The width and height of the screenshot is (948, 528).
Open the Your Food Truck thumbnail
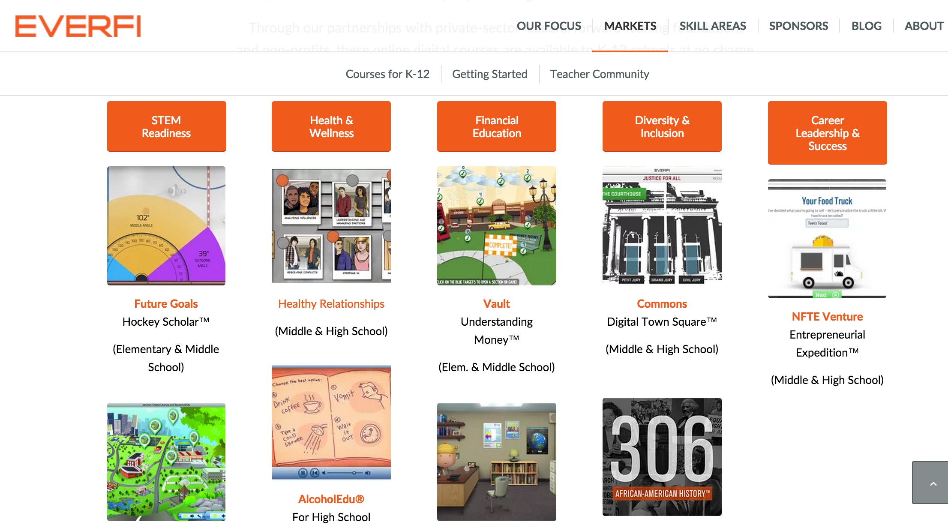click(x=827, y=239)
